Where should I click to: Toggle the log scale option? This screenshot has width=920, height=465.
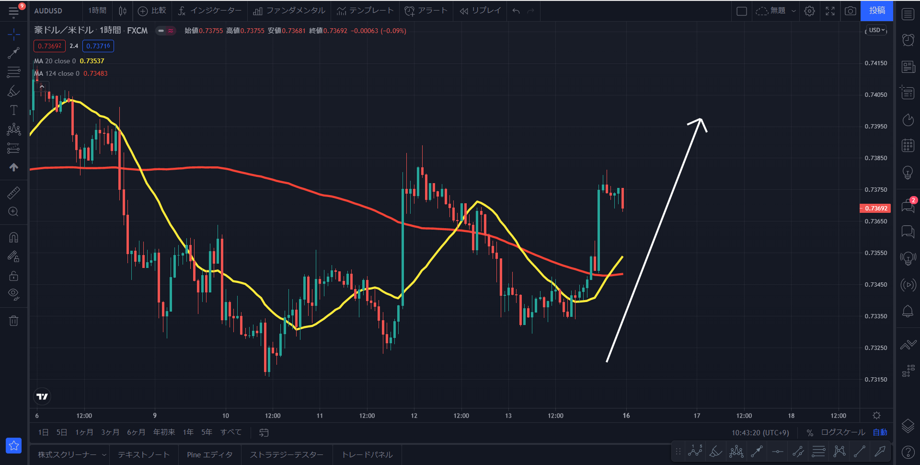click(x=843, y=432)
